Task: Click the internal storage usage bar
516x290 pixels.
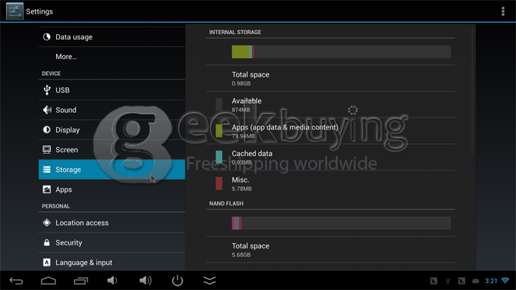Action: (341, 52)
